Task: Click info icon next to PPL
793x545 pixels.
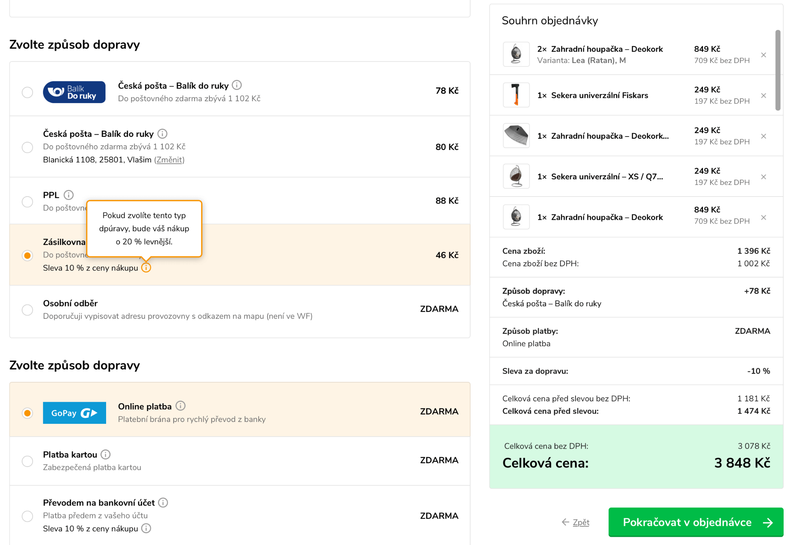Action: pos(69,195)
